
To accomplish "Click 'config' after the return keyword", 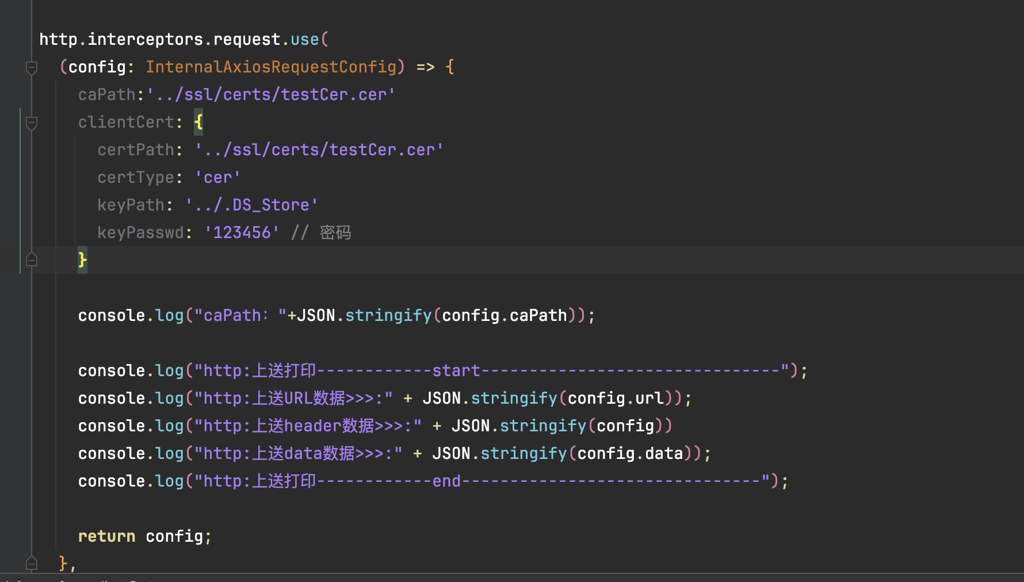I will coord(174,536).
